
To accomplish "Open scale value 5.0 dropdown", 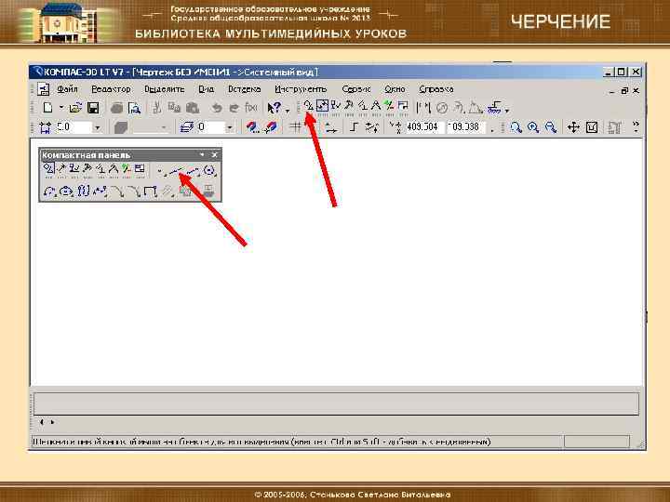I will 97,127.
